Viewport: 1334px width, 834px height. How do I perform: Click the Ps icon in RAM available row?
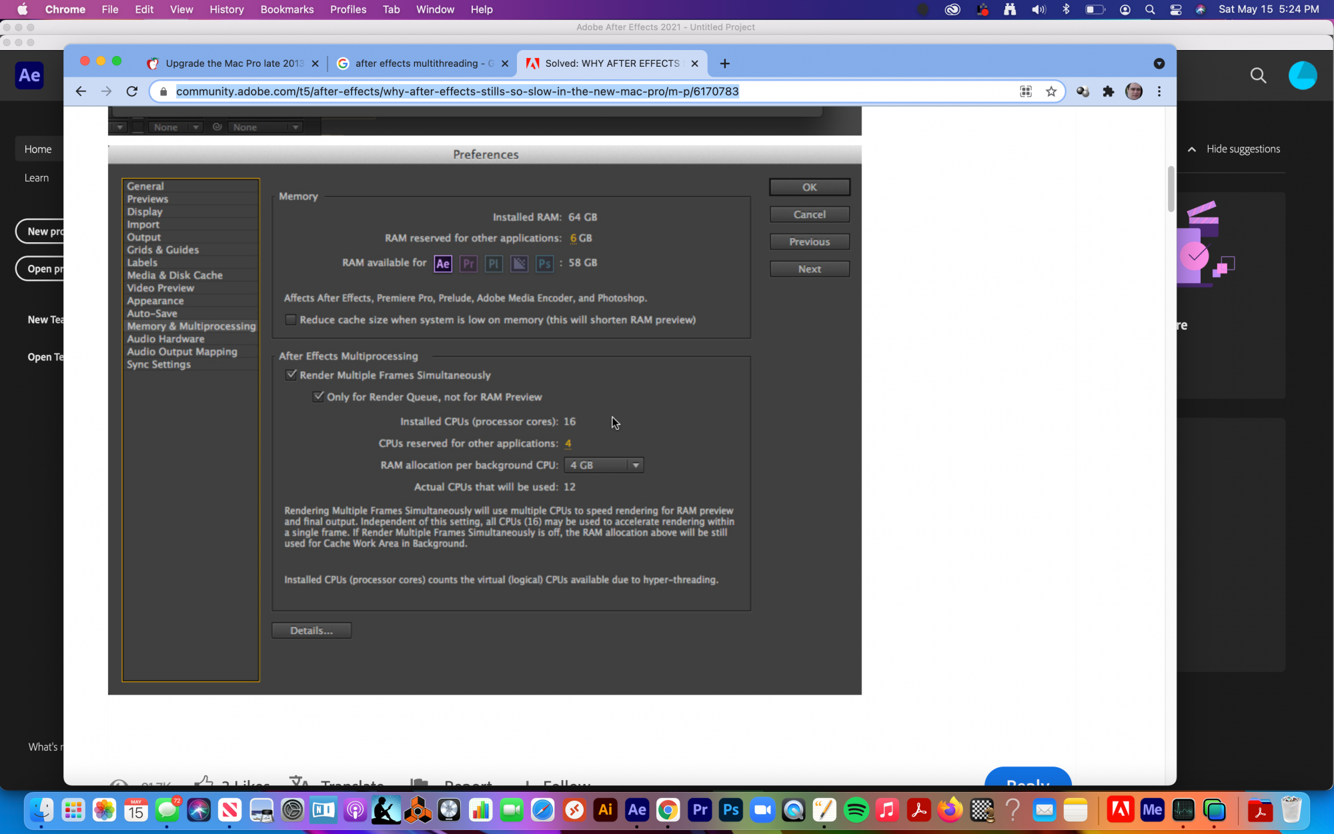tap(545, 264)
